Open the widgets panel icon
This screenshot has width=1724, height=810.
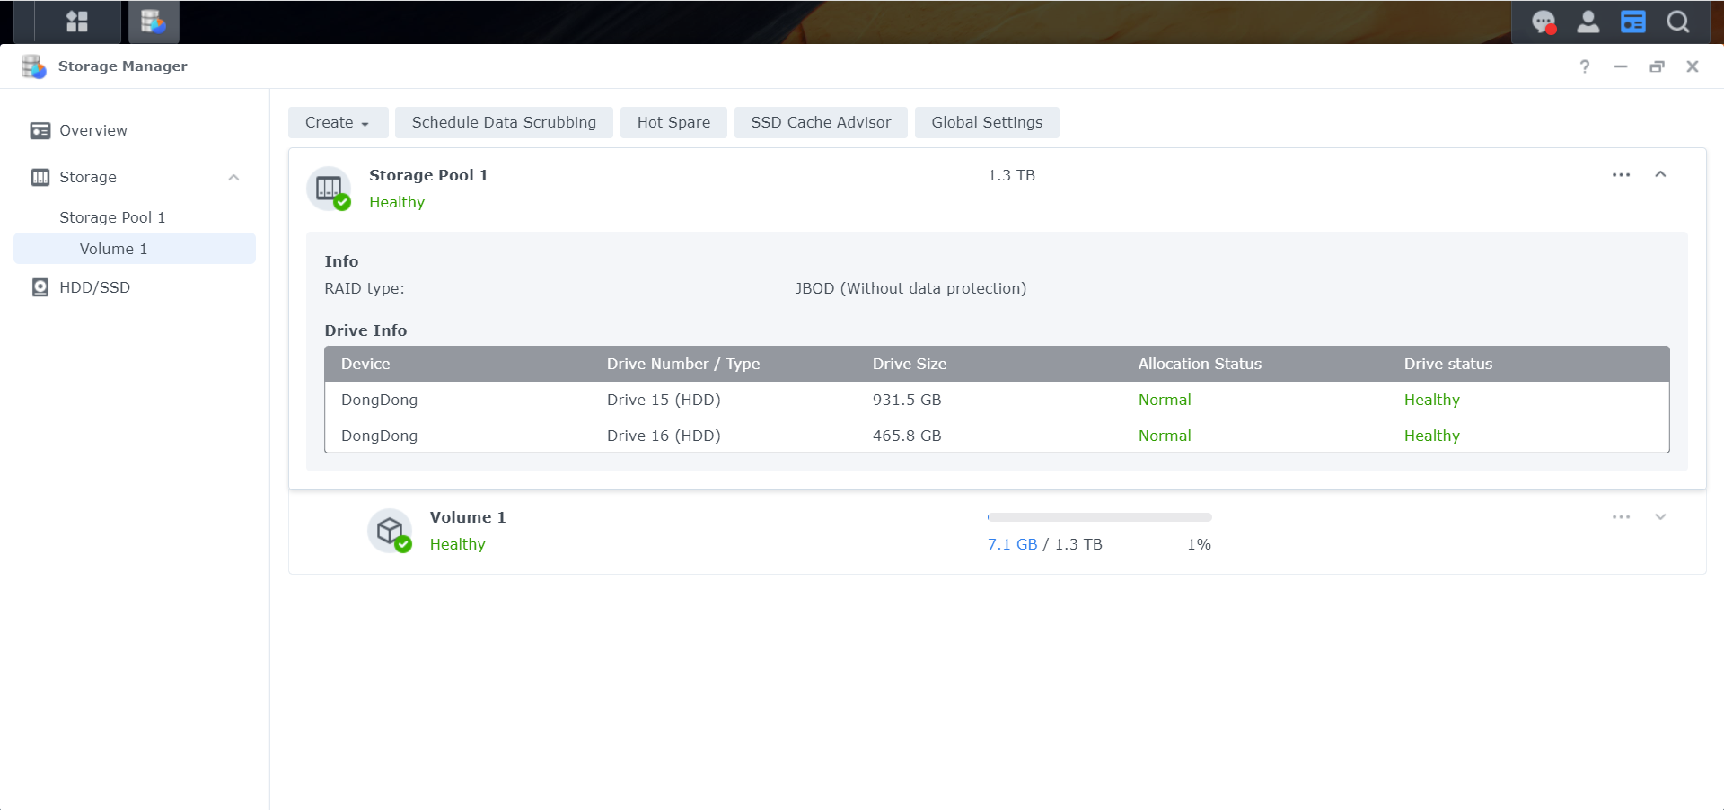pyautogui.click(x=1632, y=22)
